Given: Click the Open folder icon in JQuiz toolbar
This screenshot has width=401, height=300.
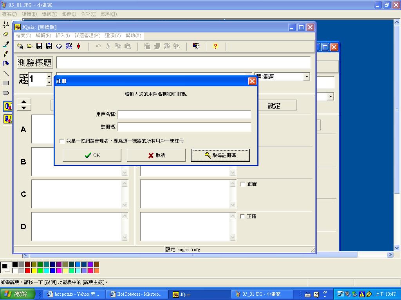Looking at the screenshot, I should click(x=29, y=46).
